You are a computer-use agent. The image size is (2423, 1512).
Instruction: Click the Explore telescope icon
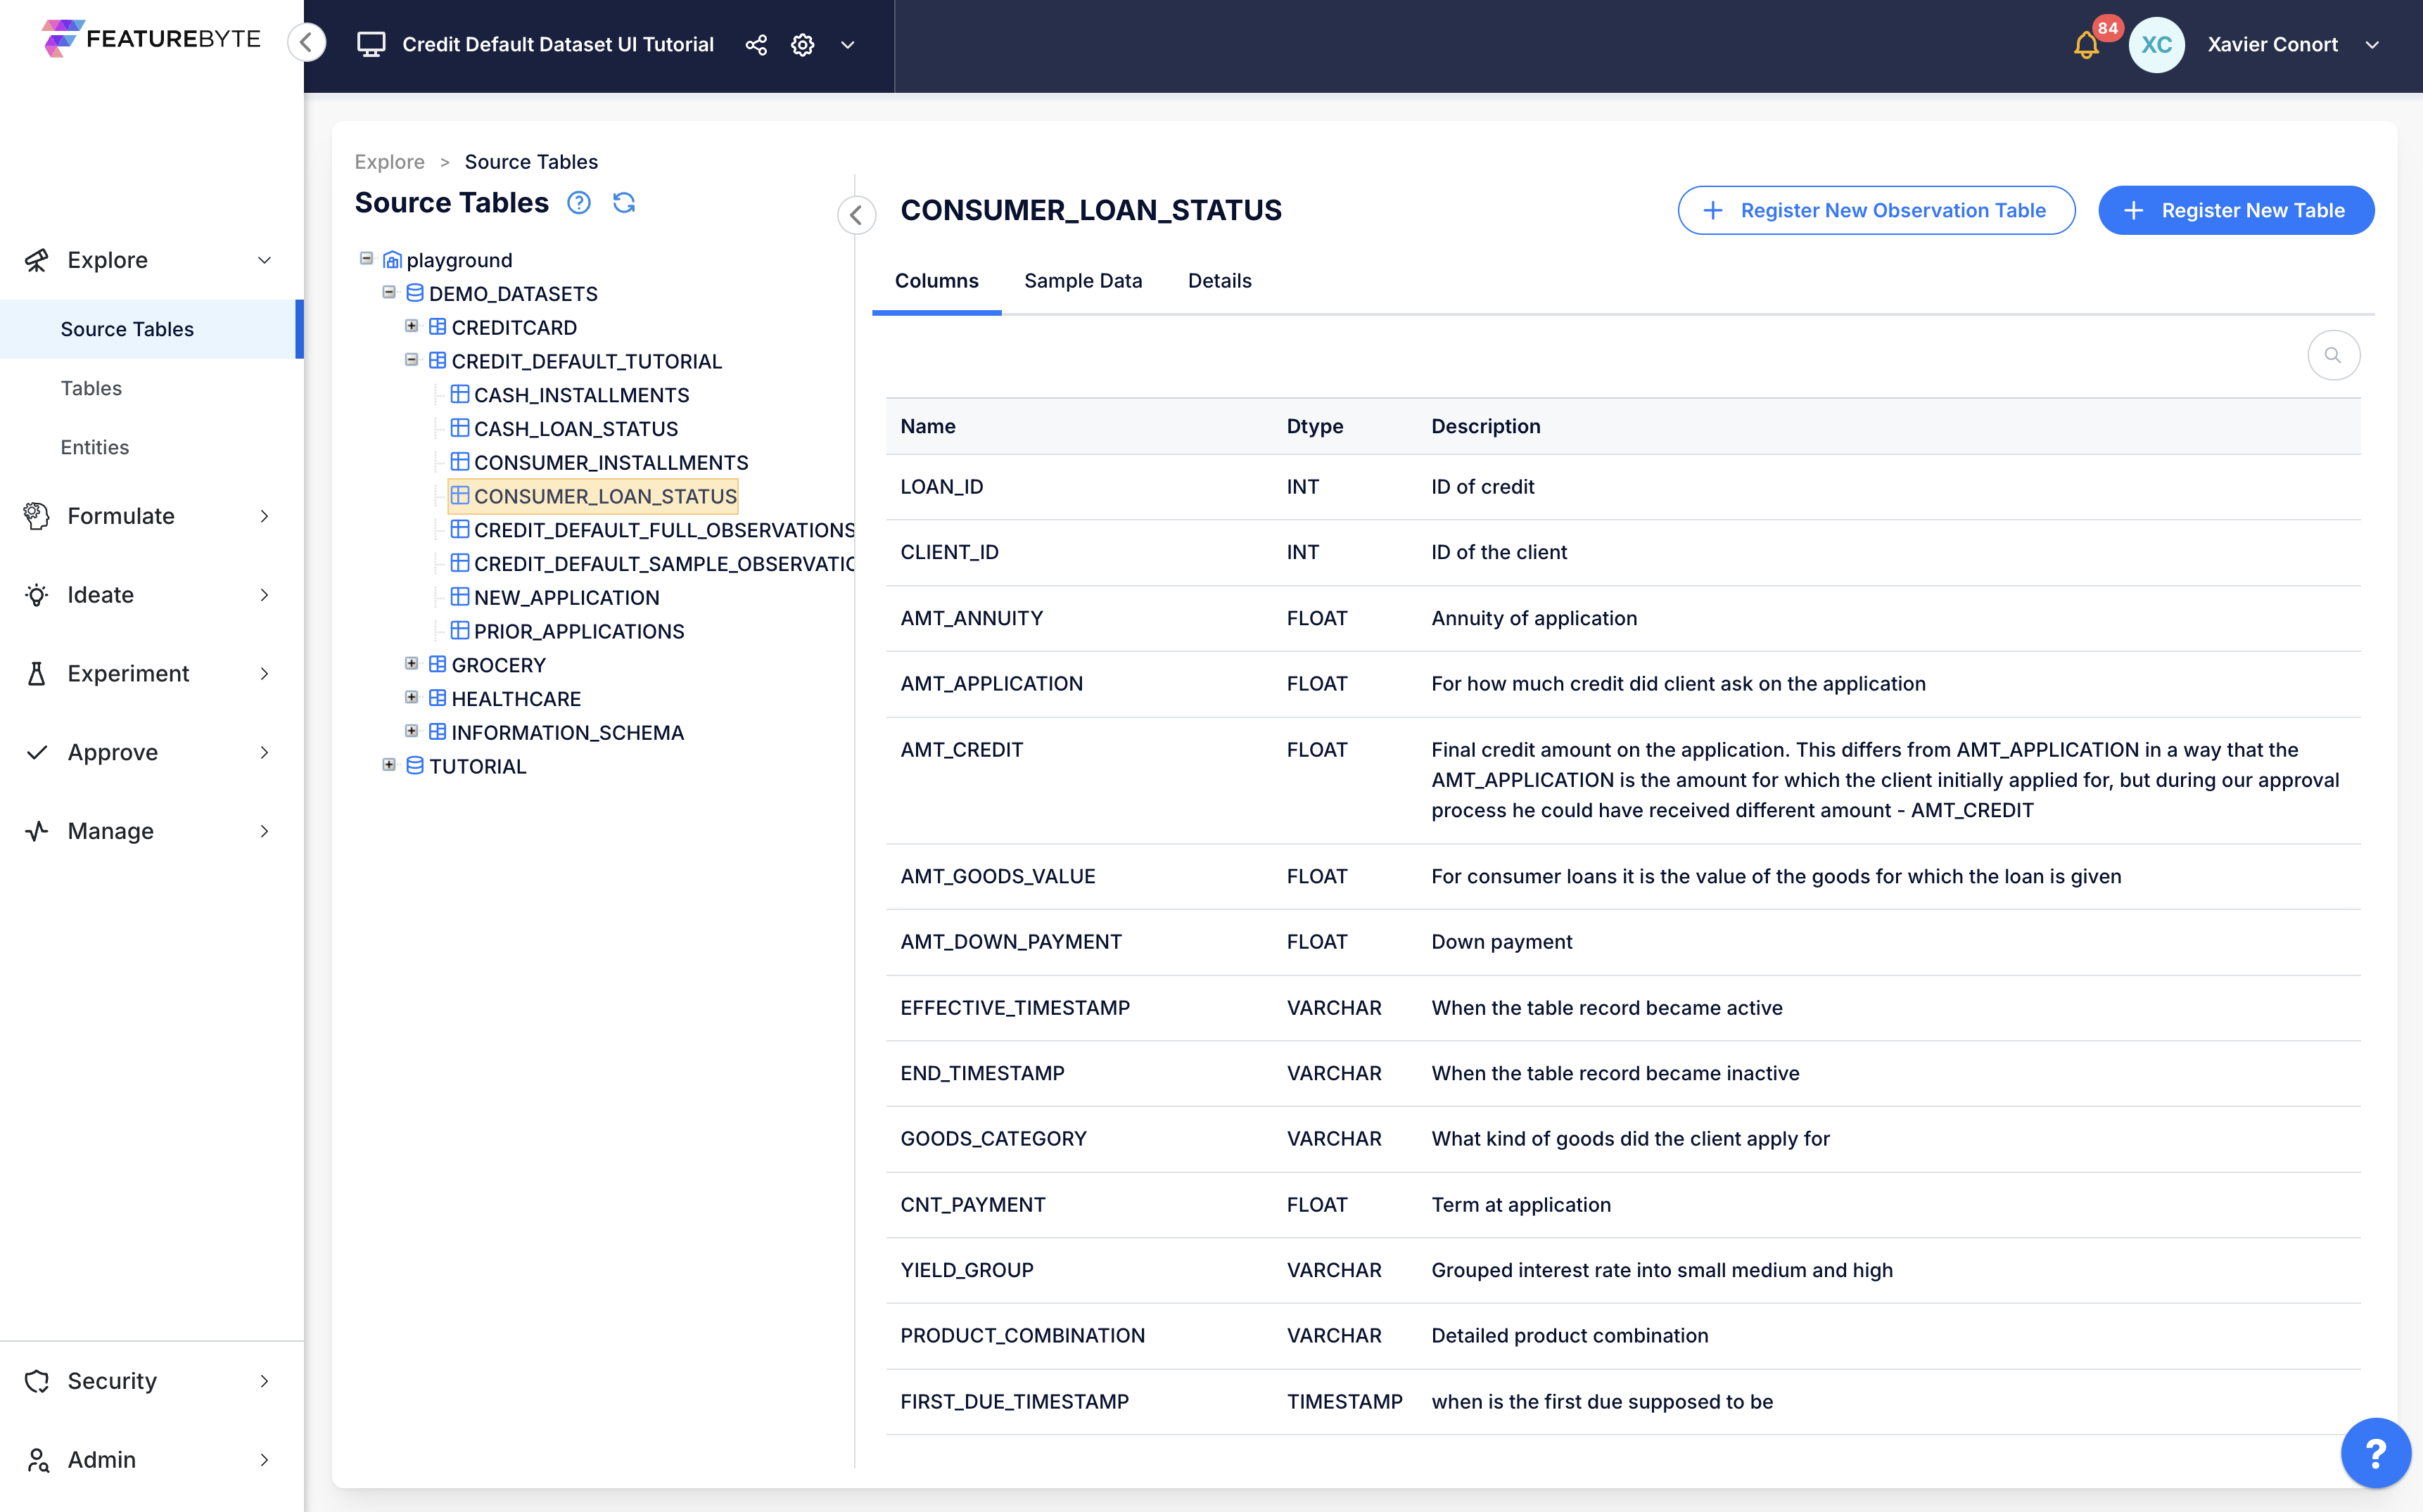(x=37, y=260)
